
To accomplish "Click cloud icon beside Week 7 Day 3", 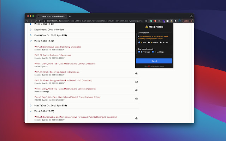I will pos(136,99).
